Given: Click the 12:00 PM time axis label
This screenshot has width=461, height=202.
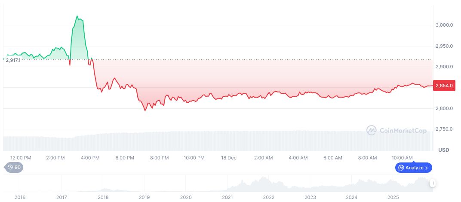Looking at the screenshot, I should pyautogui.click(x=21, y=158).
